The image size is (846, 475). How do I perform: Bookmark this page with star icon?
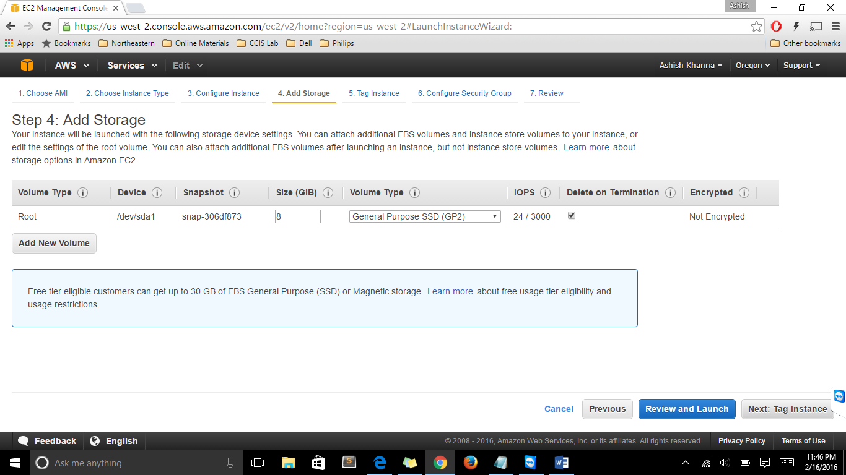[x=756, y=27]
